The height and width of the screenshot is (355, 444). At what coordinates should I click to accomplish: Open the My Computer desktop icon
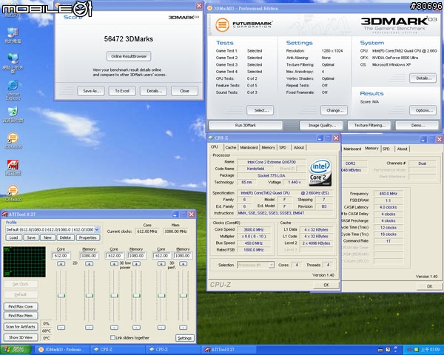click(x=13, y=35)
